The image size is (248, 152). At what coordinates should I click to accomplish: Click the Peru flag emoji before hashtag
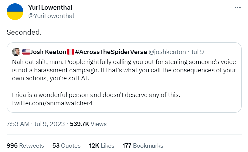(x=70, y=52)
